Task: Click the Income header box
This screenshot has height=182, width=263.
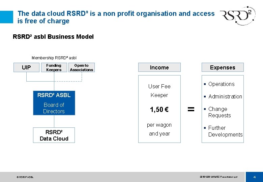Action: pos(159,67)
